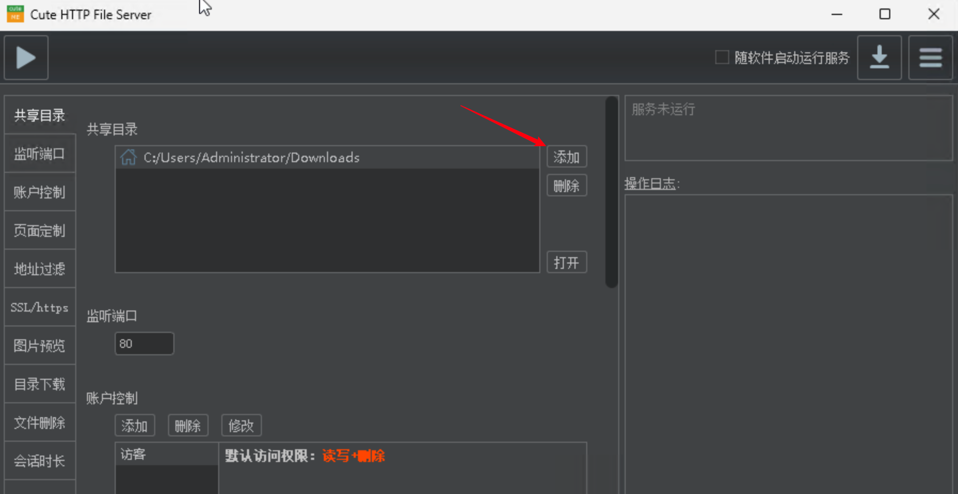Viewport: 958px width, 494px height.
Task: Switch to 图片预览 tab
Action: 39,346
